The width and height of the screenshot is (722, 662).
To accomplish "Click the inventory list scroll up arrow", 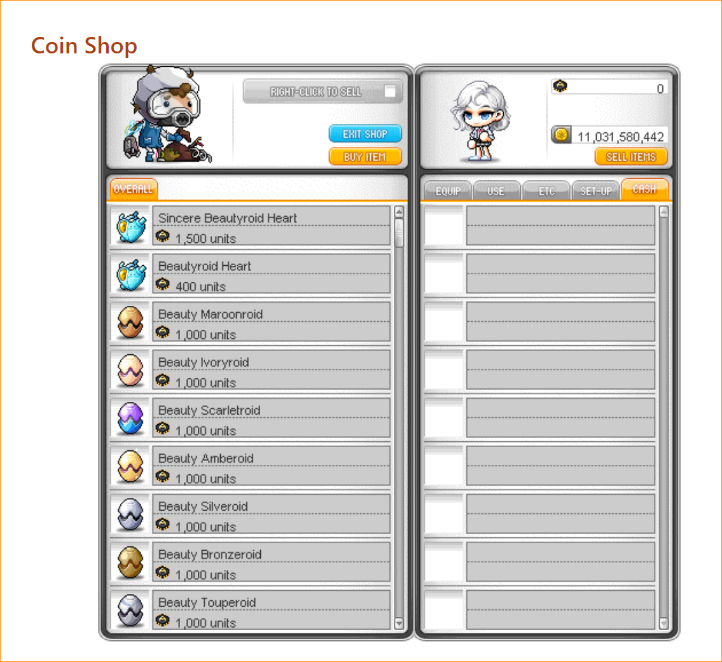I will click(x=663, y=212).
